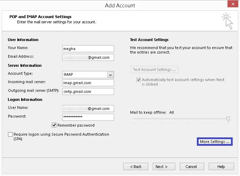Select the Outgoing mail server SMTP field
Screen dimensions: 240x176
(x=88, y=91)
